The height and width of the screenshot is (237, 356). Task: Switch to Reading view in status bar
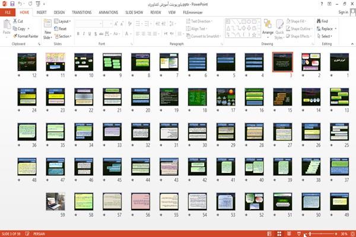(289, 233)
